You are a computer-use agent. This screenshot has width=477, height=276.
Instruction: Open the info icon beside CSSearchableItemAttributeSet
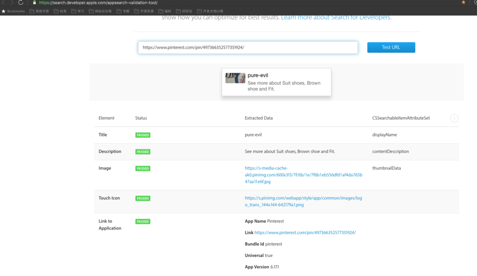pyautogui.click(x=454, y=118)
